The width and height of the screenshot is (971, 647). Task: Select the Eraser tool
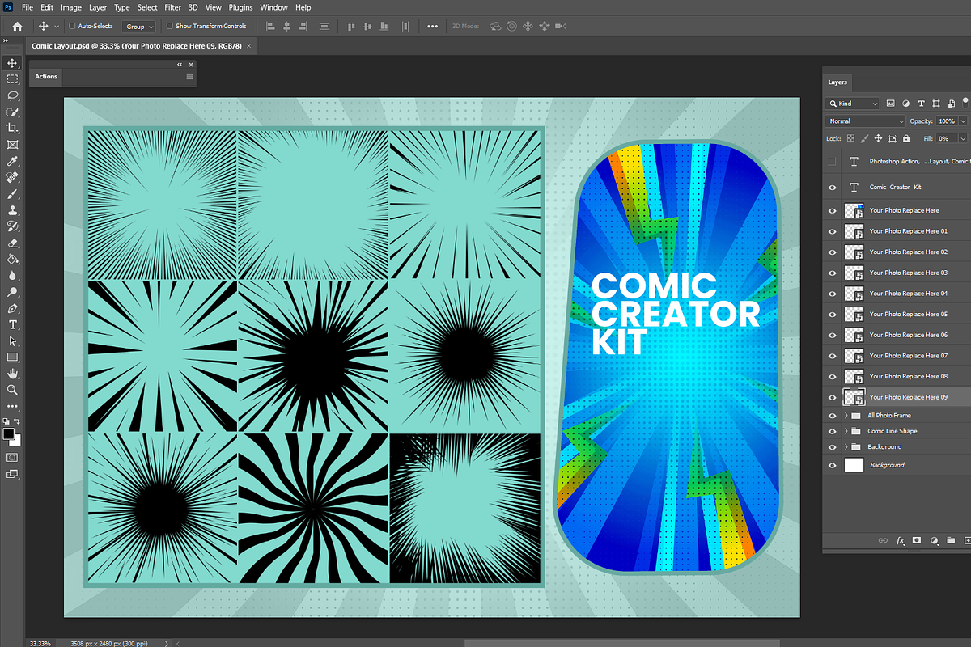pos(12,243)
